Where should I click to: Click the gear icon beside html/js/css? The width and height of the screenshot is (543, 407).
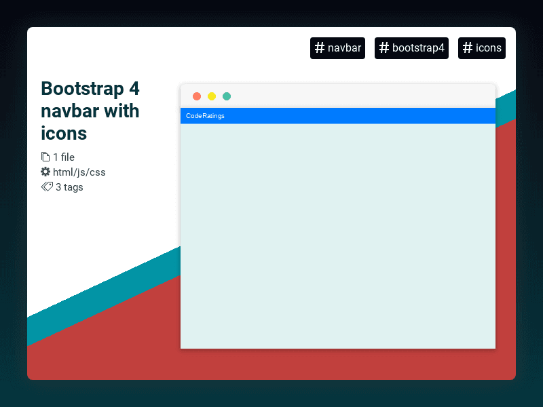(45, 172)
